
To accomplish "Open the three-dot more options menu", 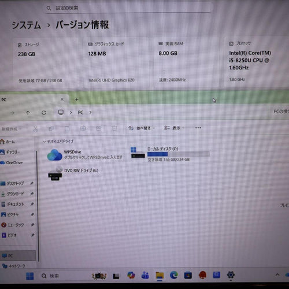I will click(198, 128).
